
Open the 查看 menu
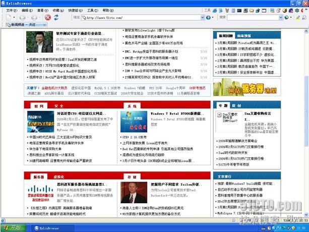pos(42,10)
